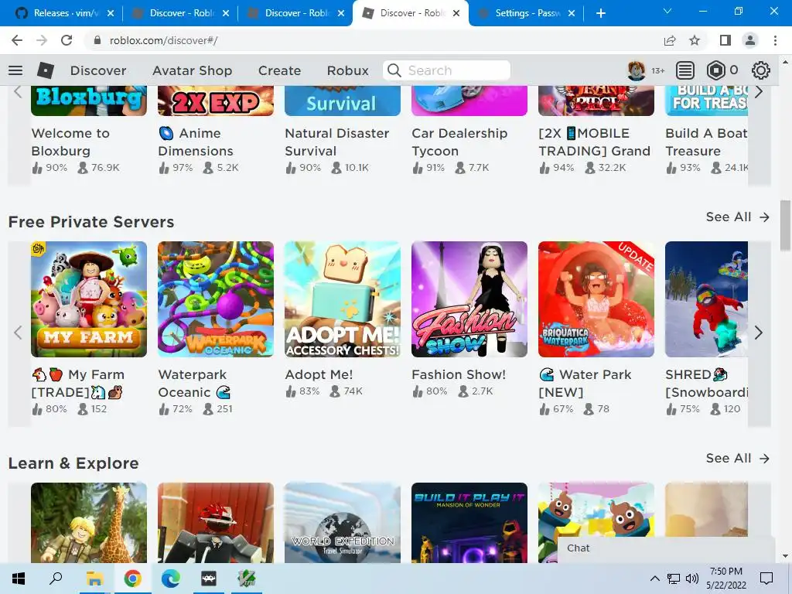Advance Free Private Servers carousel right
This screenshot has width=792, height=594.
tap(759, 333)
